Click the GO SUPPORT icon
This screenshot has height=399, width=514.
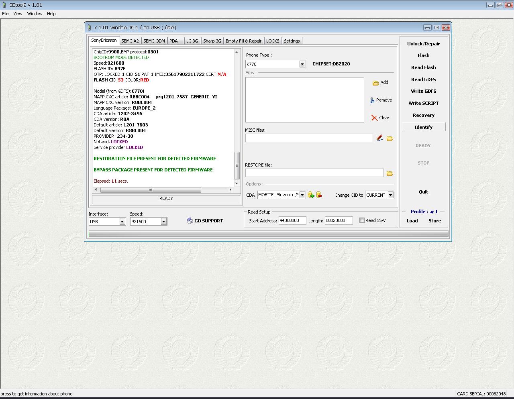click(x=190, y=221)
